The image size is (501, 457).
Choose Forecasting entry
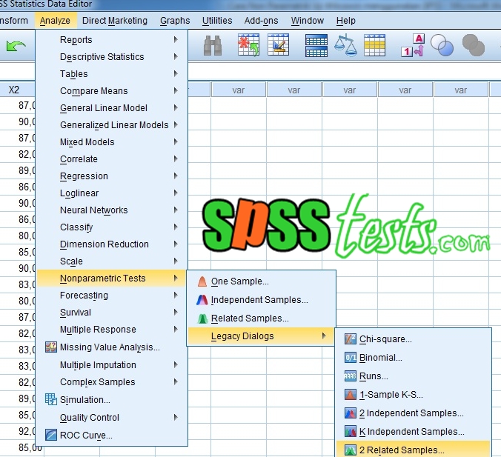(111, 296)
